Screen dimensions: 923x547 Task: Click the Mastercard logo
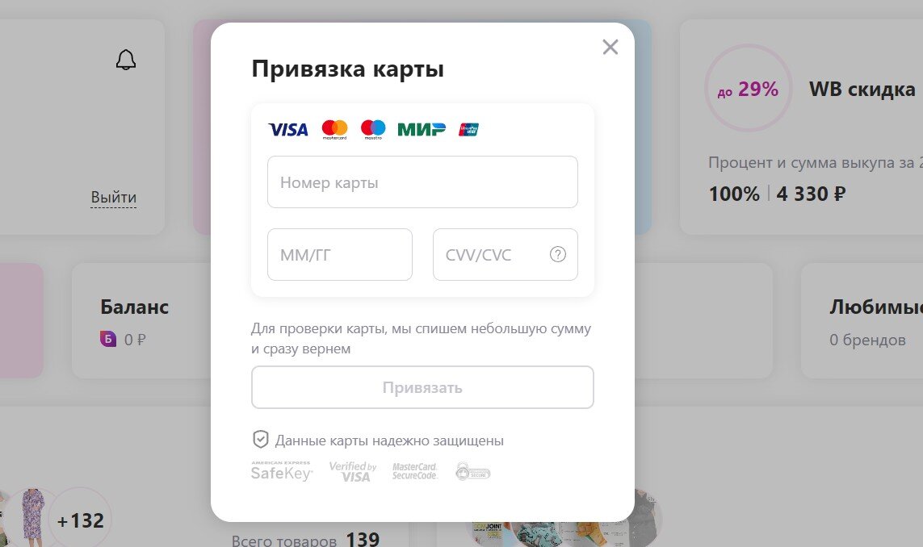[x=334, y=129]
